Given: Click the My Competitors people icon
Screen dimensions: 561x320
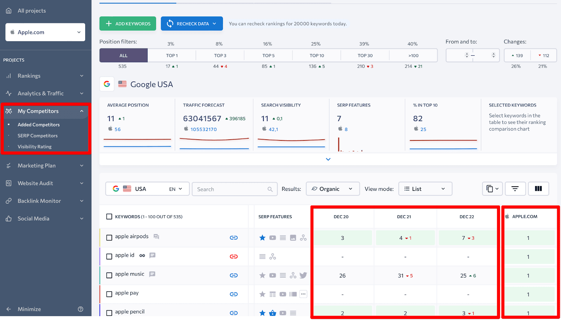Looking at the screenshot, I should [x=9, y=111].
